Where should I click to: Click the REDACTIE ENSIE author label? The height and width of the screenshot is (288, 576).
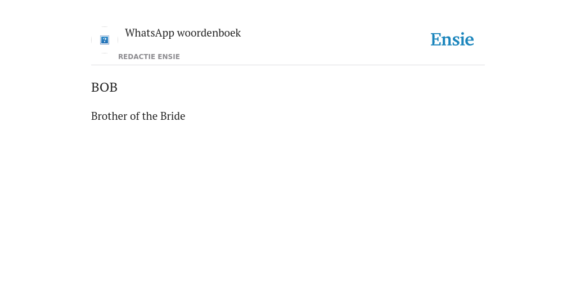[148, 57]
